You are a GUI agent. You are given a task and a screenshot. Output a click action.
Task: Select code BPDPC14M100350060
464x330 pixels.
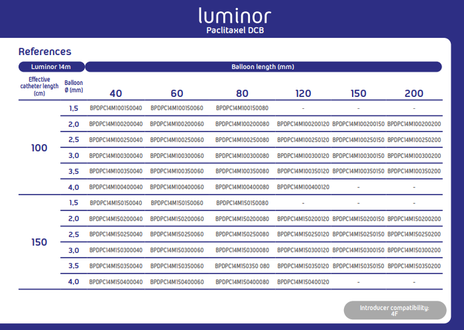coord(177,171)
